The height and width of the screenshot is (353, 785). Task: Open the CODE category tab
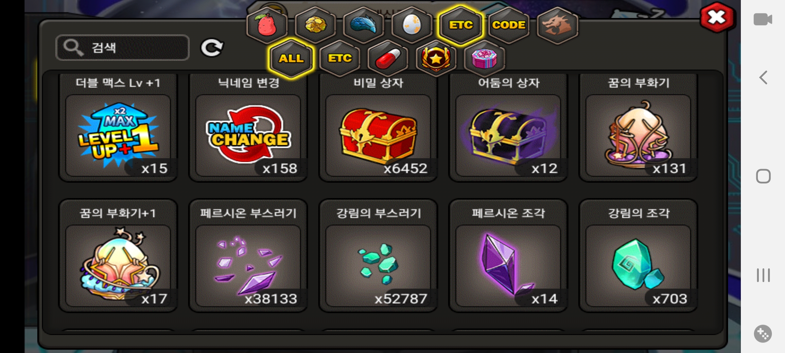pyautogui.click(x=509, y=25)
